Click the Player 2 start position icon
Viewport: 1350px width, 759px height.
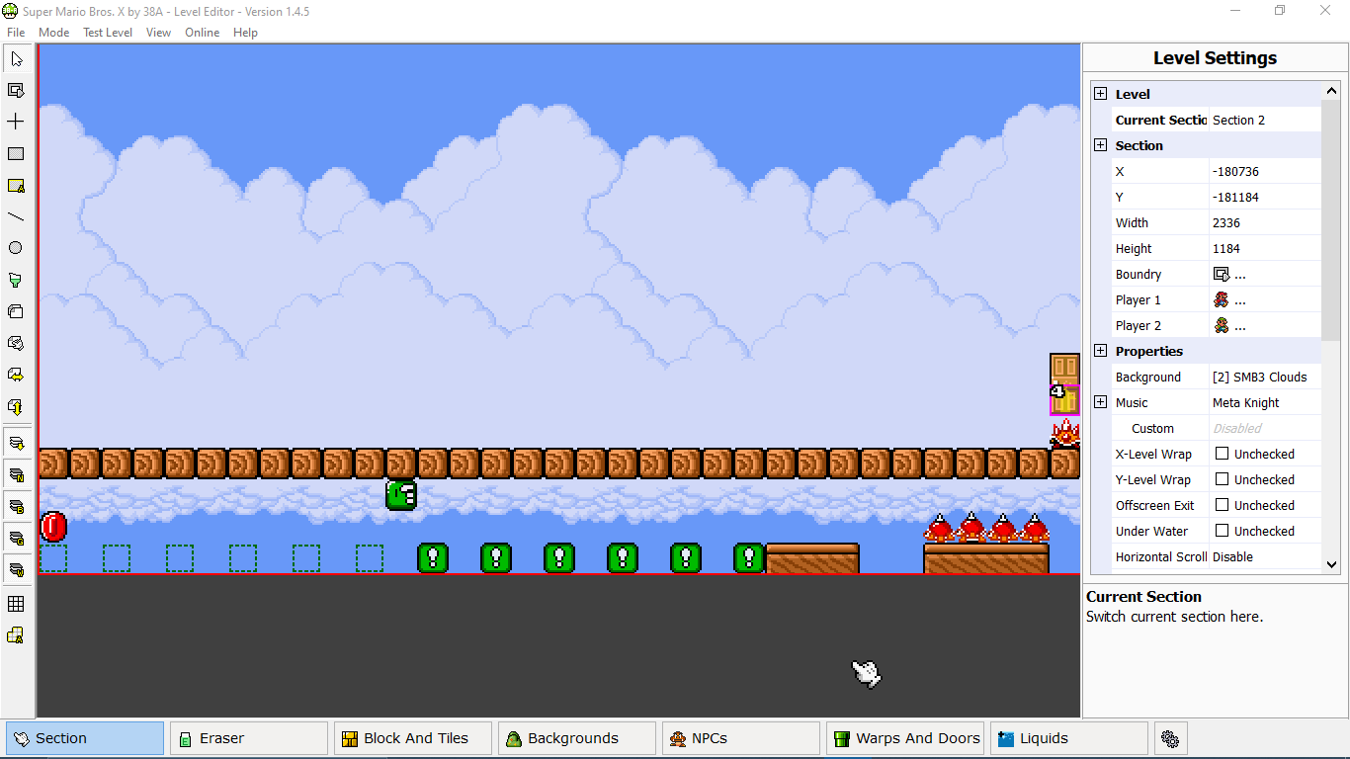point(1222,326)
